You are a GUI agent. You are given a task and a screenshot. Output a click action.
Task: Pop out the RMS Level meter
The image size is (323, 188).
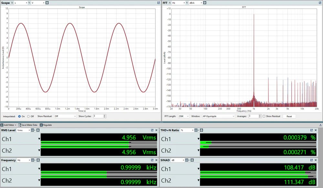point(152,130)
